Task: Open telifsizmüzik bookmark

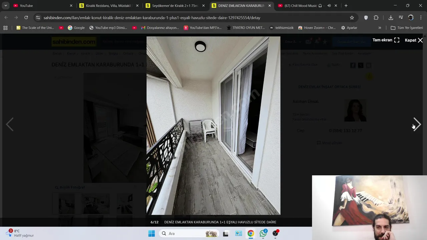Action: (x=282, y=28)
